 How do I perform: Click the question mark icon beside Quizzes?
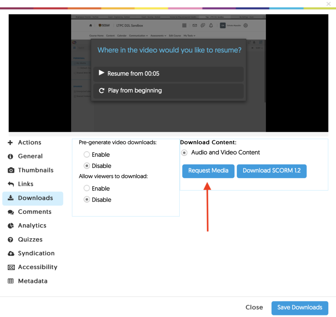(x=10, y=240)
